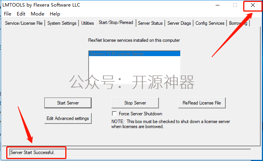Screen dimensions: 263x161
Task: Open the Mode menu
Action: click(37, 14)
